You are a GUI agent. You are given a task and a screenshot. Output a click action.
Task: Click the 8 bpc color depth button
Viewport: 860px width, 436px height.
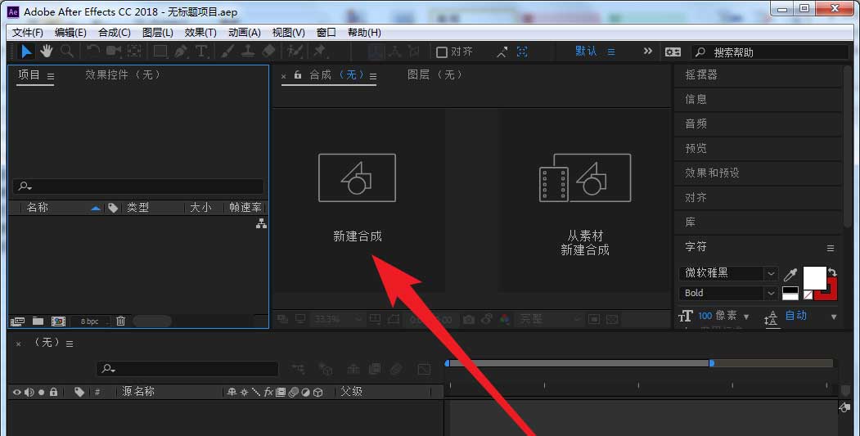pos(90,321)
